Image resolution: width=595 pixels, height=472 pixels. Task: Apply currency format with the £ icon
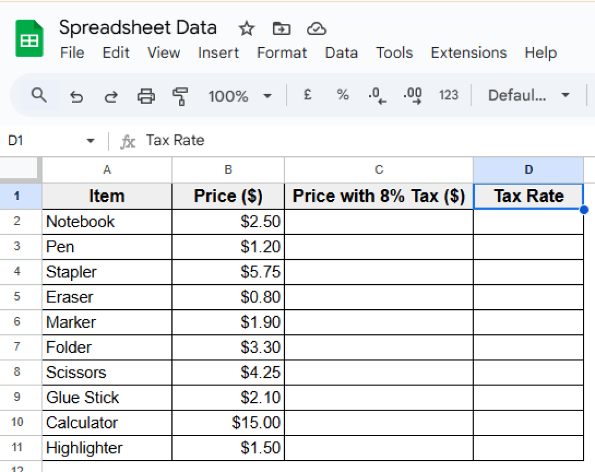coord(307,95)
